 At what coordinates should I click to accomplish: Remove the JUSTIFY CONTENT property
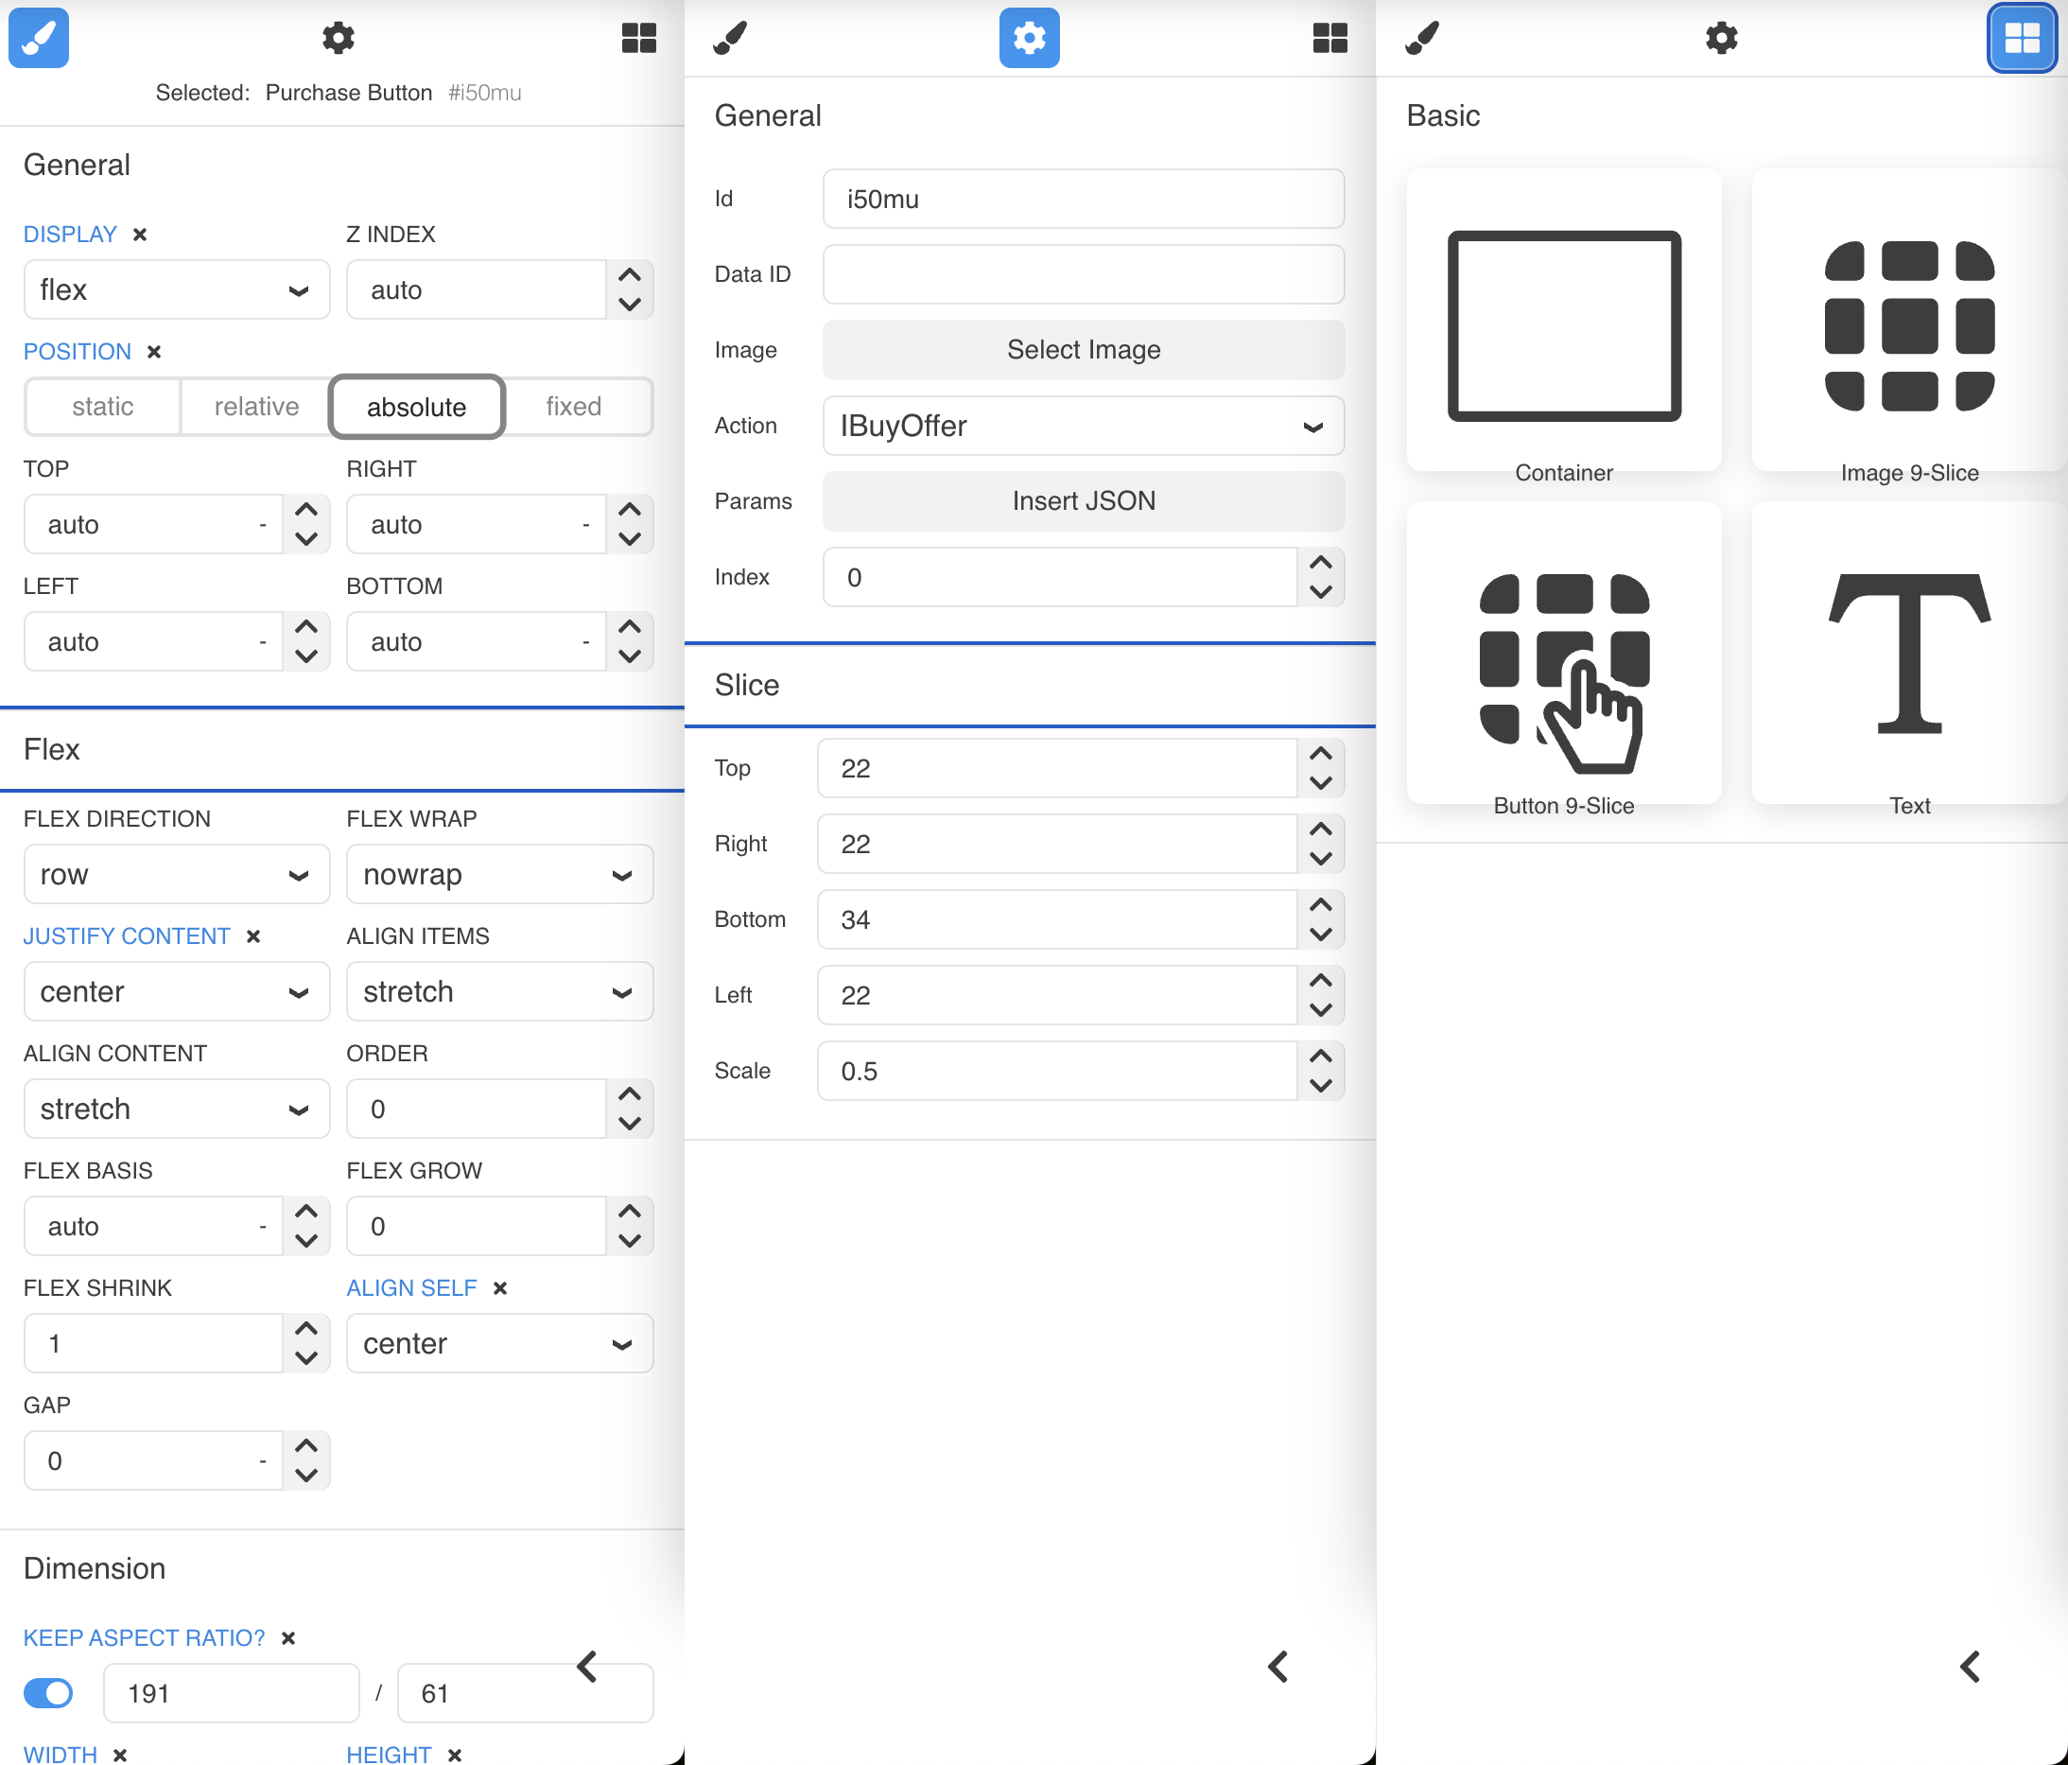pos(252,936)
